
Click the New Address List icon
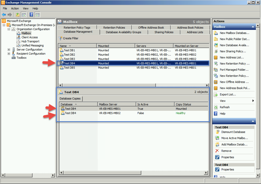(216, 57)
